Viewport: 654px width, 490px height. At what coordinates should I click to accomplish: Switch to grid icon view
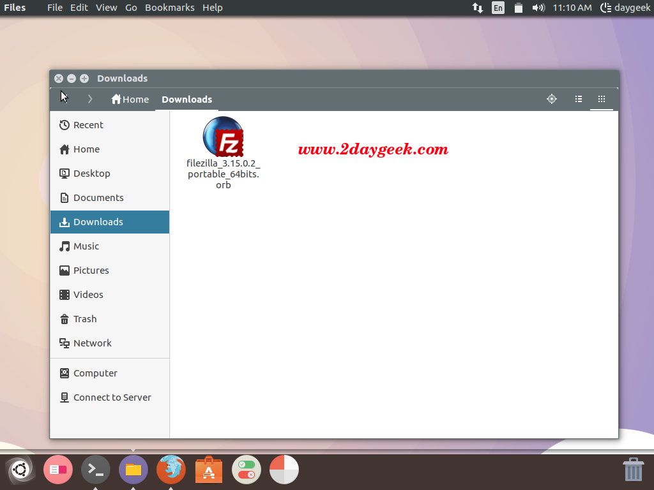click(x=602, y=99)
